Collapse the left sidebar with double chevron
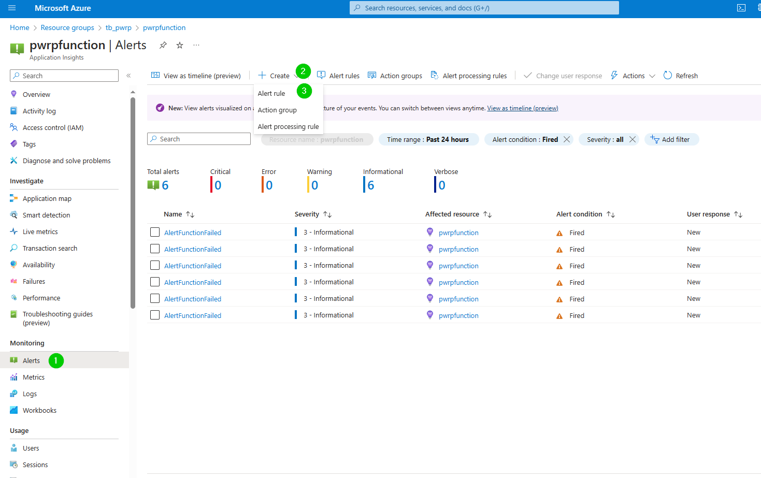This screenshot has height=478, width=761. [x=128, y=76]
